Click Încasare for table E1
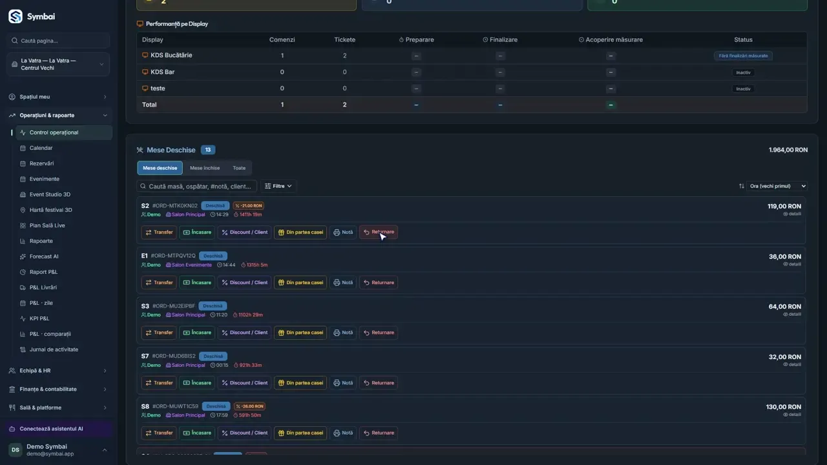Image resolution: width=827 pixels, height=465 pixels. pos(197,282)
